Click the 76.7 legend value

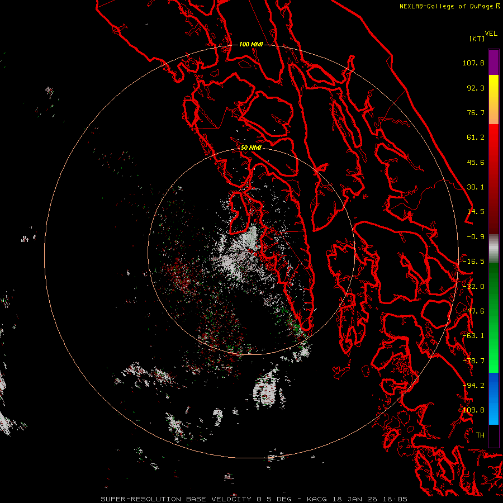click(476, 112)
